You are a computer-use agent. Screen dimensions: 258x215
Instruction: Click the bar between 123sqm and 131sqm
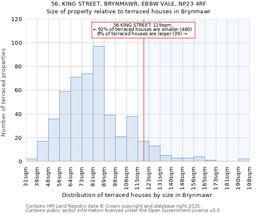[x=154, y=154]
